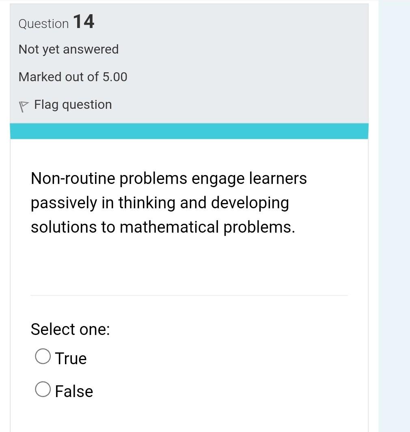The width and height of the screenshot is (410, 432).
Task: Select the True radio button
Action: pyautogui.click(x=42, y=356)
